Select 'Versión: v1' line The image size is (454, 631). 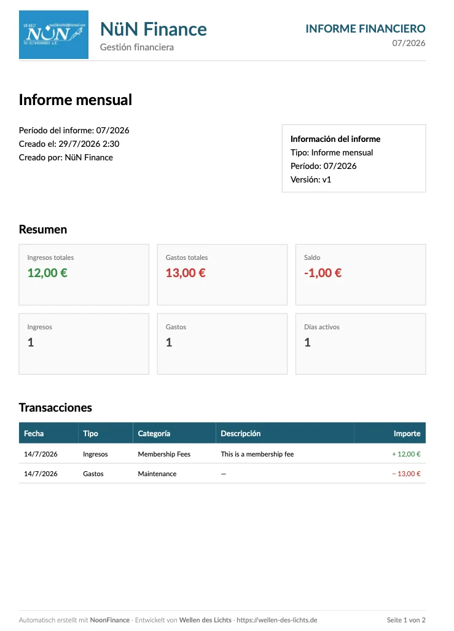coord(311,179)
